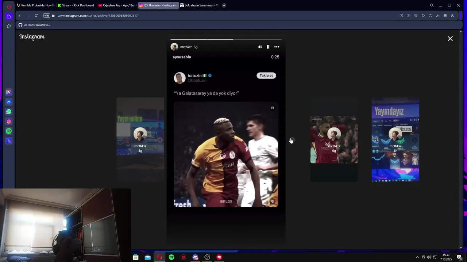467x262 pixels.
Task: Open the player icon below Spotify in the sidebar
Action: [x=9, y=141]
